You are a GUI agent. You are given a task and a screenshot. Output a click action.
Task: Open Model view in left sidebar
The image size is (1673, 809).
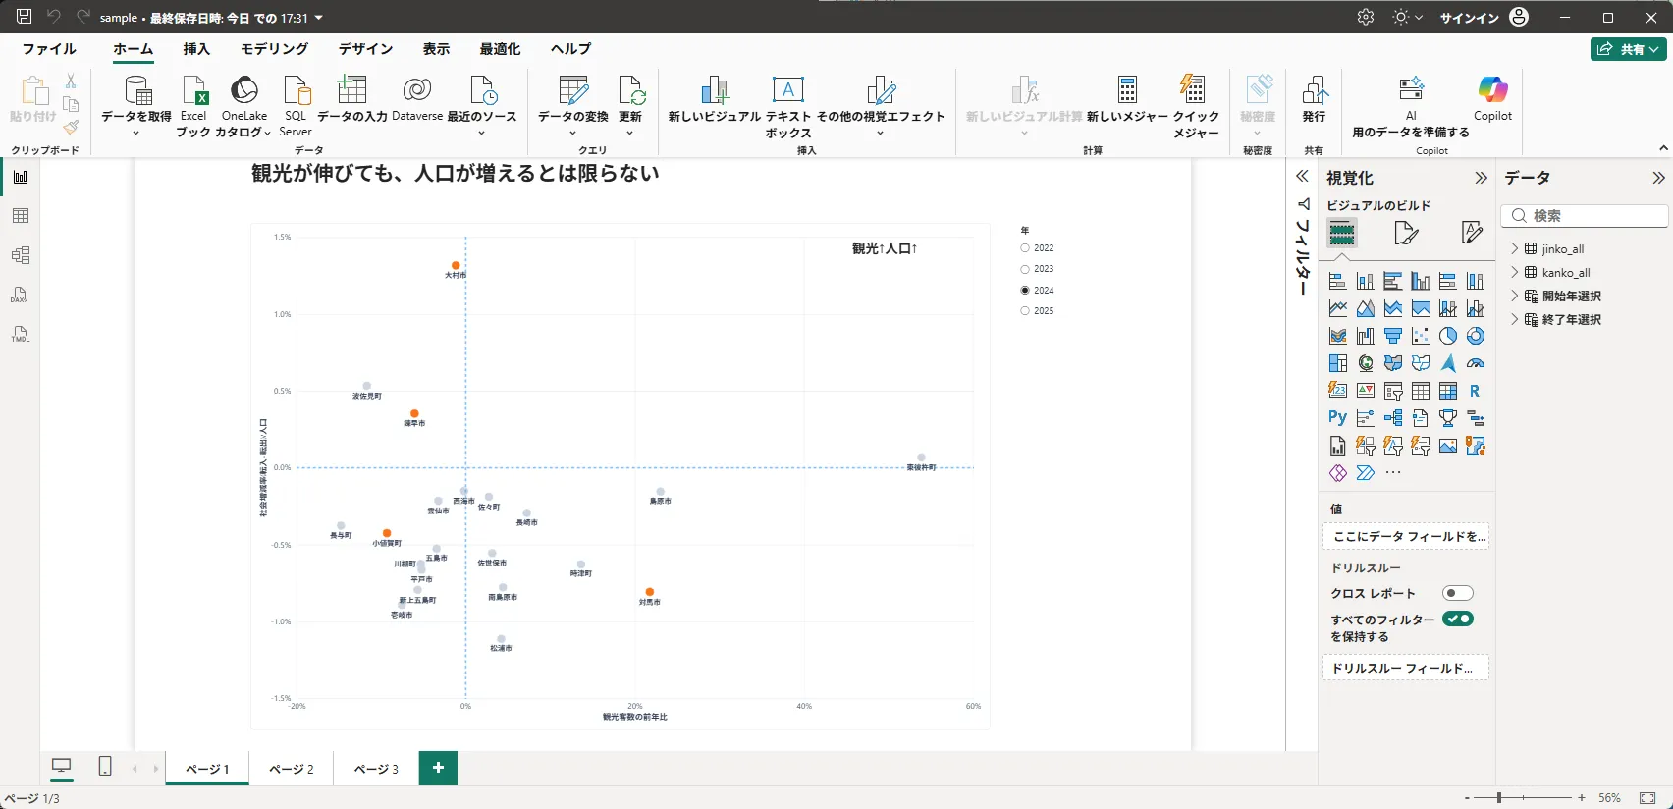(x=21, y=255)
